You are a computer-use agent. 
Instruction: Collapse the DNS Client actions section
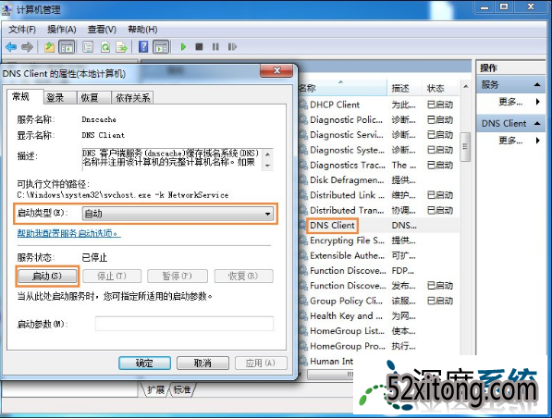point(537,124)
